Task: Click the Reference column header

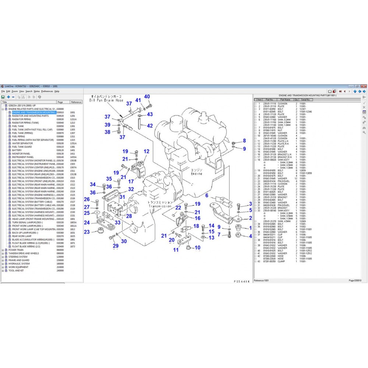Action: pos(76,102)
